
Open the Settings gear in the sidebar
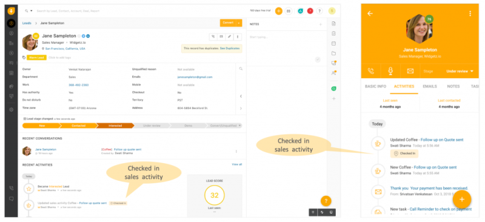11,109
